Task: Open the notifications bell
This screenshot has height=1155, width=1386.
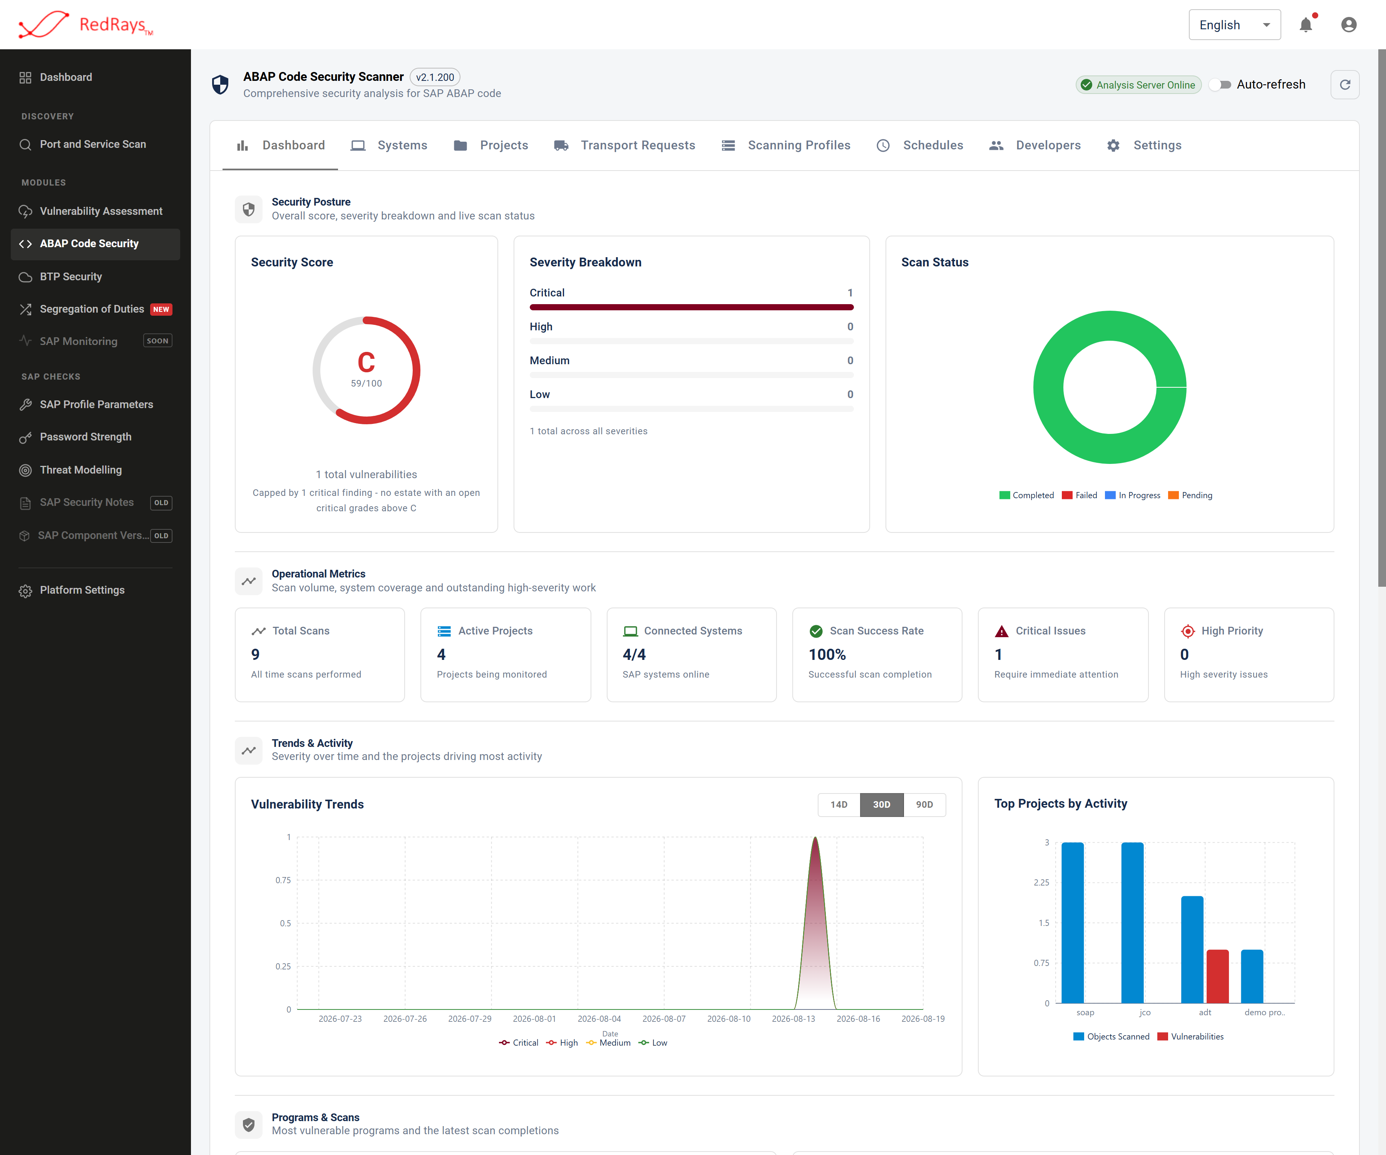Action: pyautogui.click(x=1306, y=24)
